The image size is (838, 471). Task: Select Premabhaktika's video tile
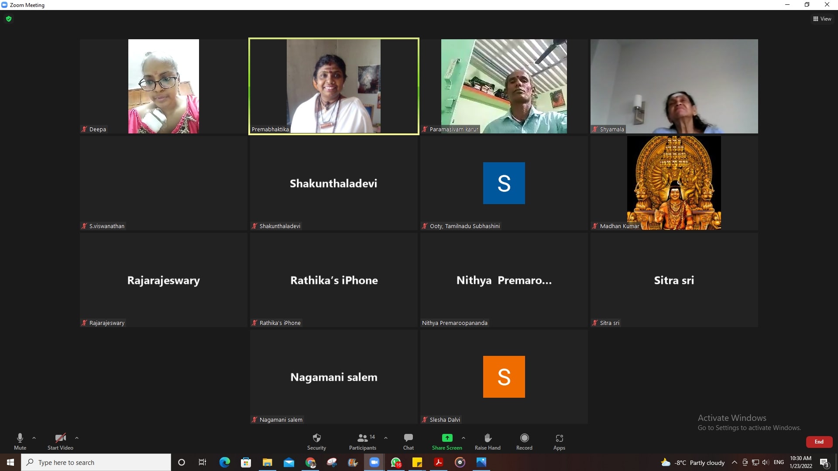click(333, 86)
